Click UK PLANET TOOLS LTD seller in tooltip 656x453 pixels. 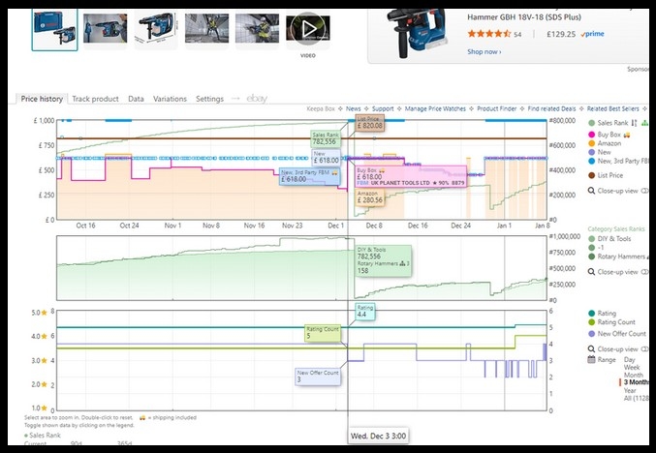click(400, 183)
